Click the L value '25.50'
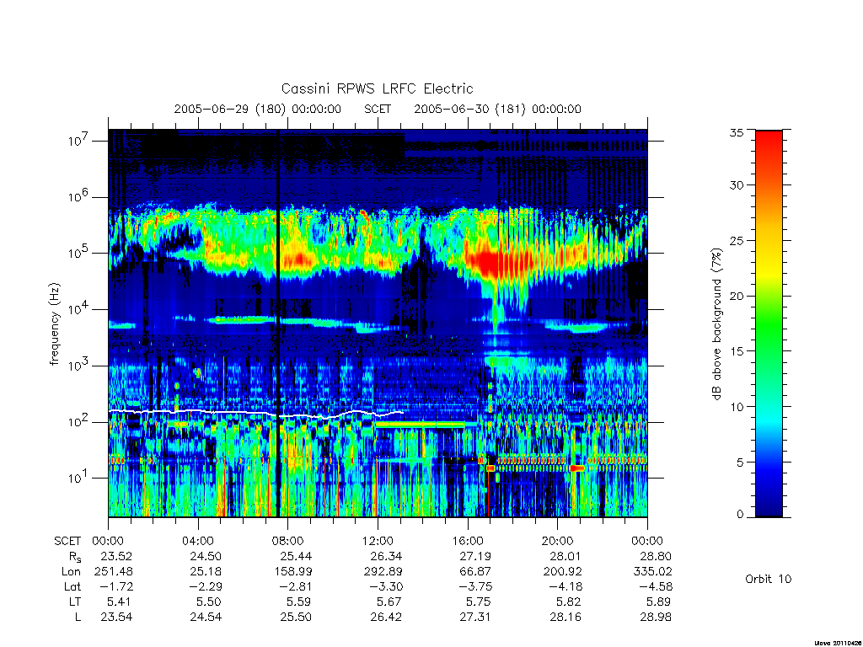The image size is (863, 647). 296,617
